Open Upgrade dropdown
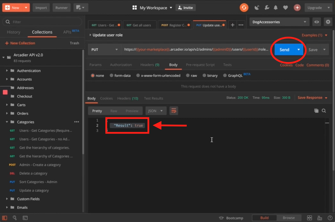Viewport: 335px width, 222px height. pos(318,8)
